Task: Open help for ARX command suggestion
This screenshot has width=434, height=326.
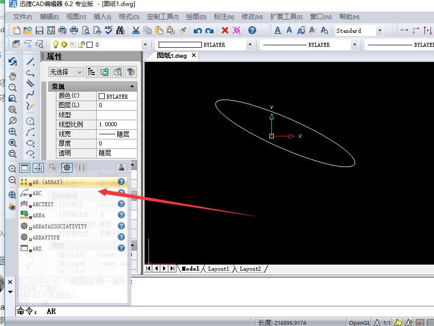Action: point(121,248)
